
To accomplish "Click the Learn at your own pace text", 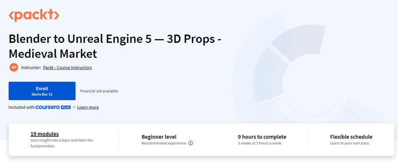I will pyautogui.click(x=349, y=143).
